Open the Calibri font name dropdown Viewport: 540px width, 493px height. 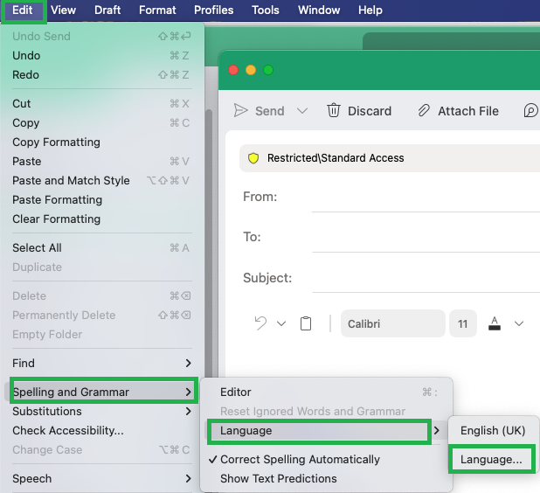pos(393,323)
